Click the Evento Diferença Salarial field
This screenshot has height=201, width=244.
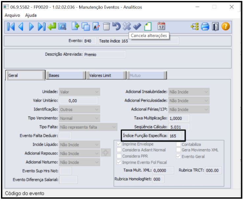(68, 180)
